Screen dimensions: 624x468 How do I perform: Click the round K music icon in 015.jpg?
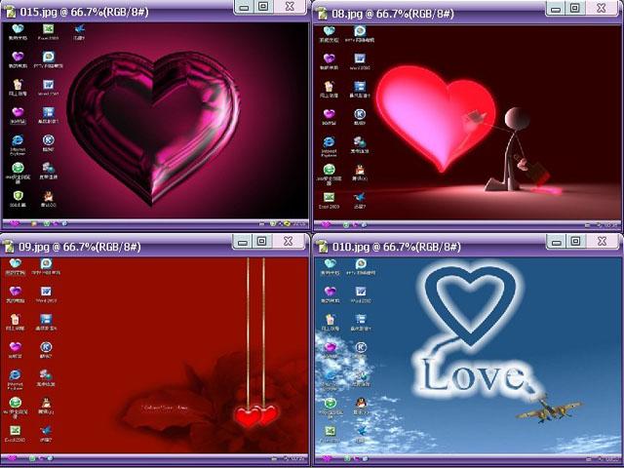coord(48,140)
